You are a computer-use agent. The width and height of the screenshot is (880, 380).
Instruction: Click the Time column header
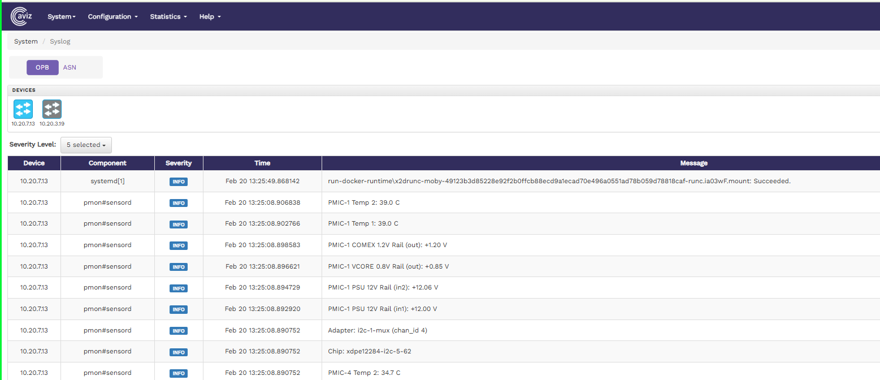(262, 163)
